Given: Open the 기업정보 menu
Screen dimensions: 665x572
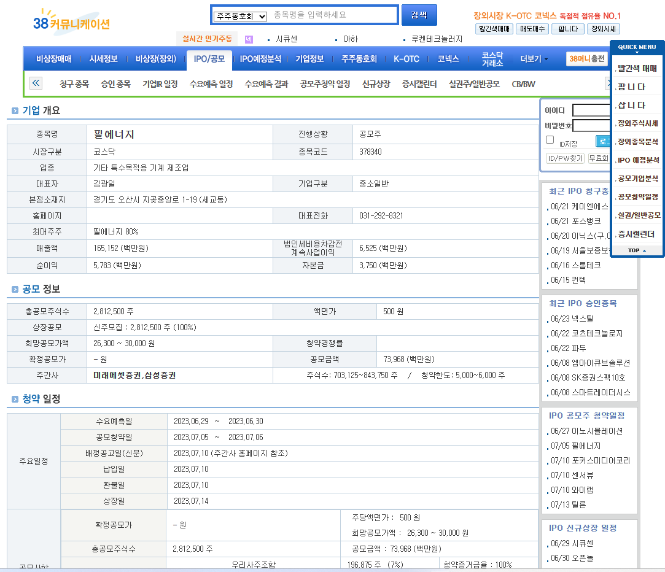Looking at the screenshot, I should 309,59.
